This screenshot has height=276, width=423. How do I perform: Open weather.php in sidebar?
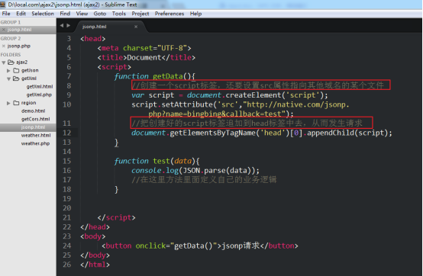(x=35, y=143)
